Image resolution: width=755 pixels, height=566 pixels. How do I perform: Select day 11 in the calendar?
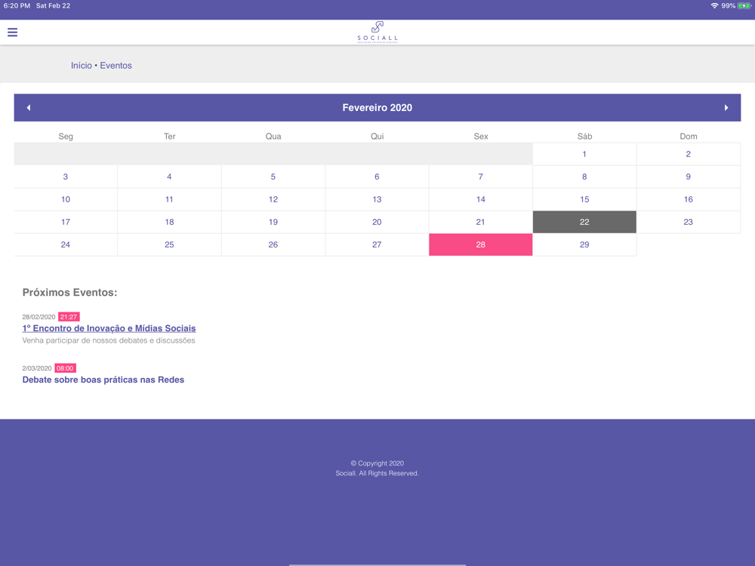click(169, 199)
